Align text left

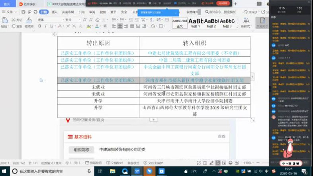[x=114, y=26]
